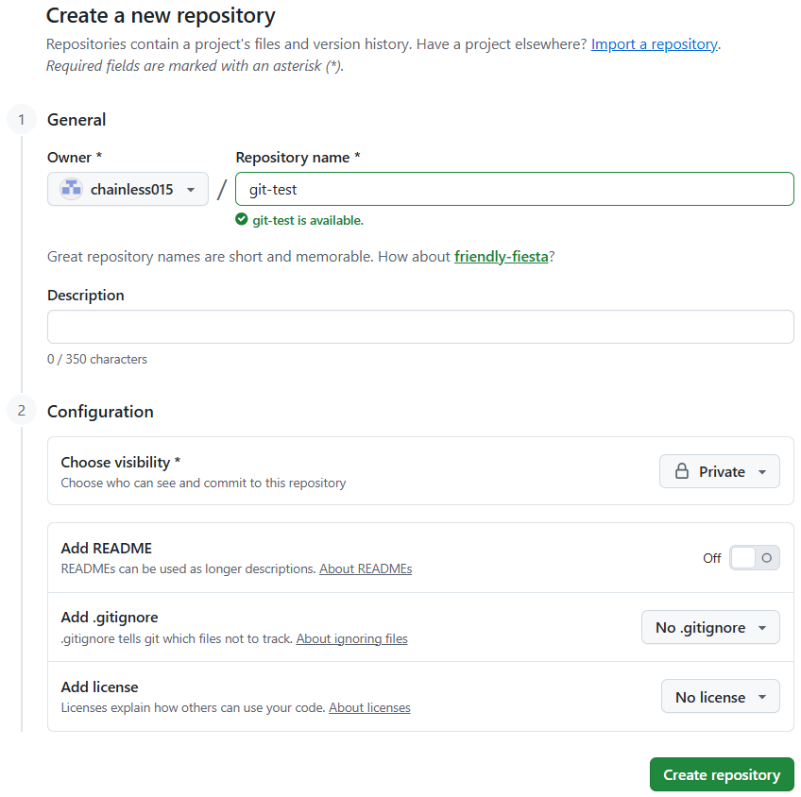Screen dimensions: 801x797
Task: Click the green availability checkmark icon
Action: [242, 219]
